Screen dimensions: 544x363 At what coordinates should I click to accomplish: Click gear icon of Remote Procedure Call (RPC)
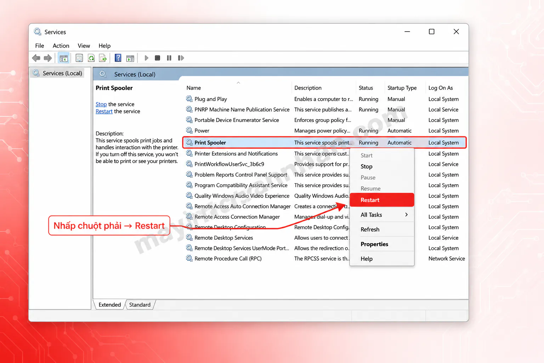pos(189,258)
